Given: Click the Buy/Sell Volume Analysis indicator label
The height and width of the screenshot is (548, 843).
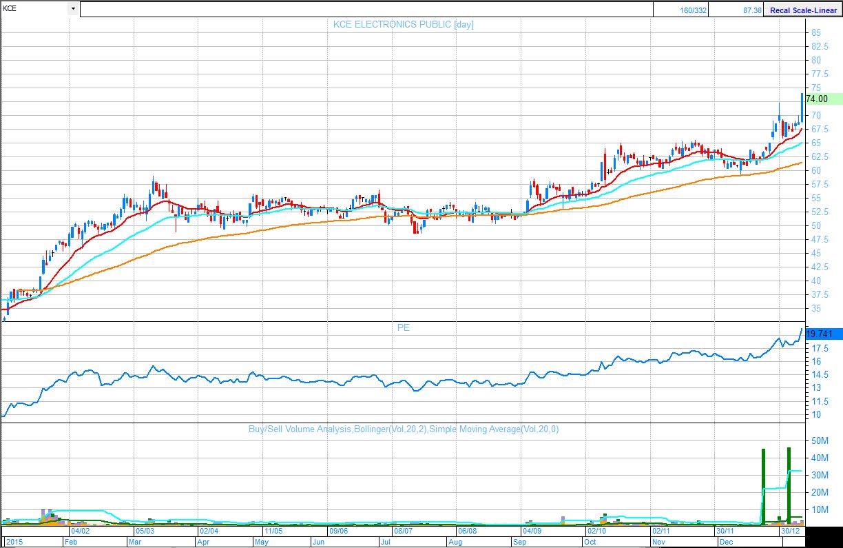Looking at the screenshot, I should (403, 429).
